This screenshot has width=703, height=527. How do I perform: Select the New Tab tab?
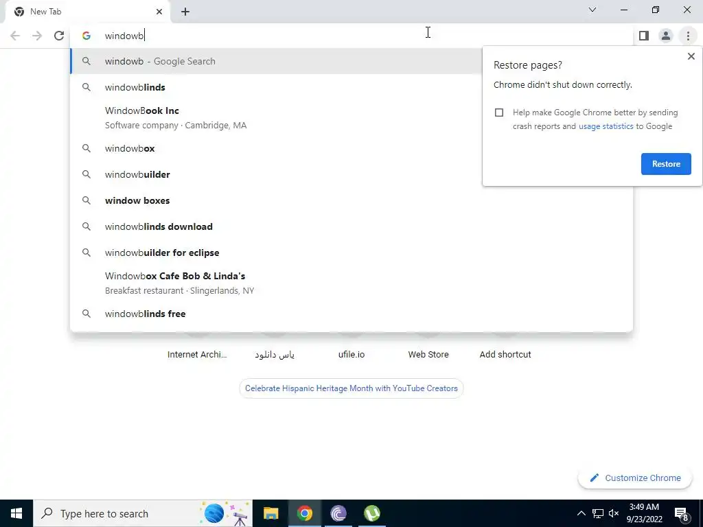[x=87, y=12]
